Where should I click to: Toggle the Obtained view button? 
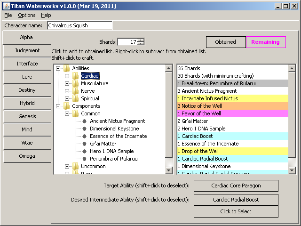point(225,42)
